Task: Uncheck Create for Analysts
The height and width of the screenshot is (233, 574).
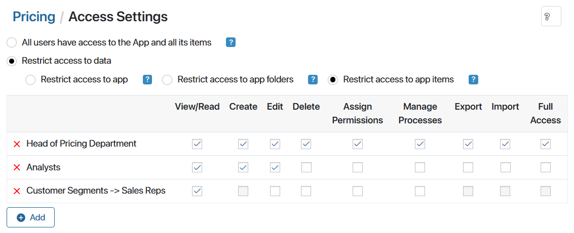Action: point(243,168)
